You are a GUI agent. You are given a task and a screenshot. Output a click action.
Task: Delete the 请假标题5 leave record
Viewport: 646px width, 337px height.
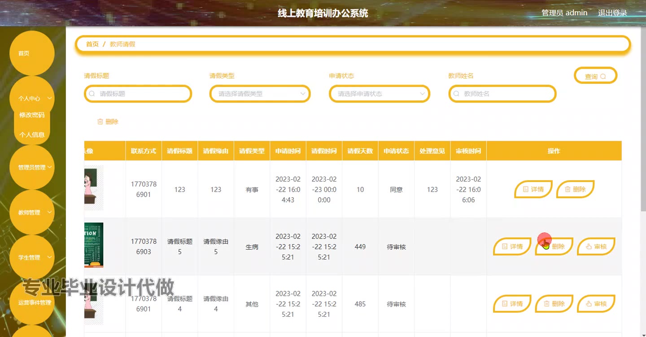(554, 246)
